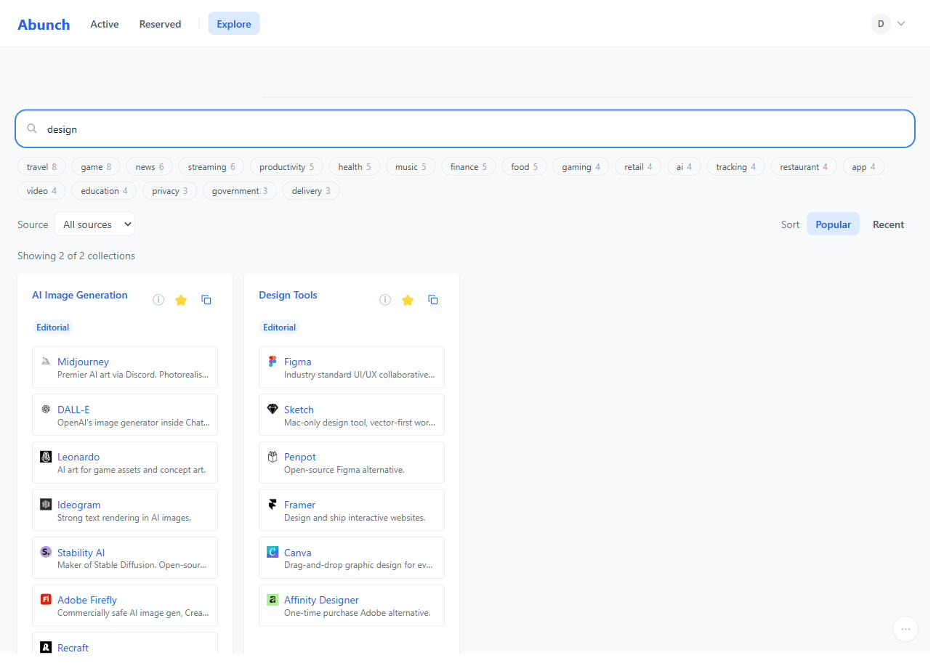
Task: Filter by the government tag
Action: pos(240,191)
